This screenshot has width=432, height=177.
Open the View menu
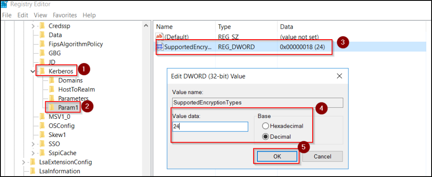tap(40, 15)
